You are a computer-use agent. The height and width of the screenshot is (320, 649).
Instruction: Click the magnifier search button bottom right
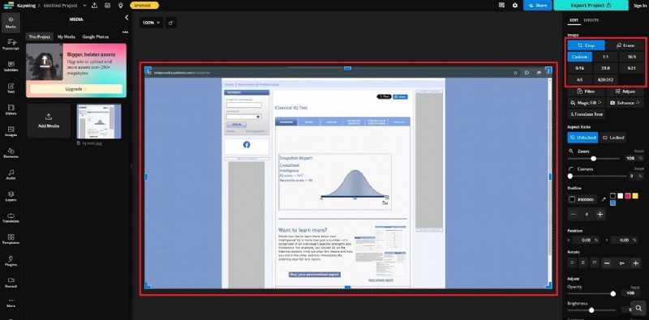pyautogui.click(x=639, y=309)
